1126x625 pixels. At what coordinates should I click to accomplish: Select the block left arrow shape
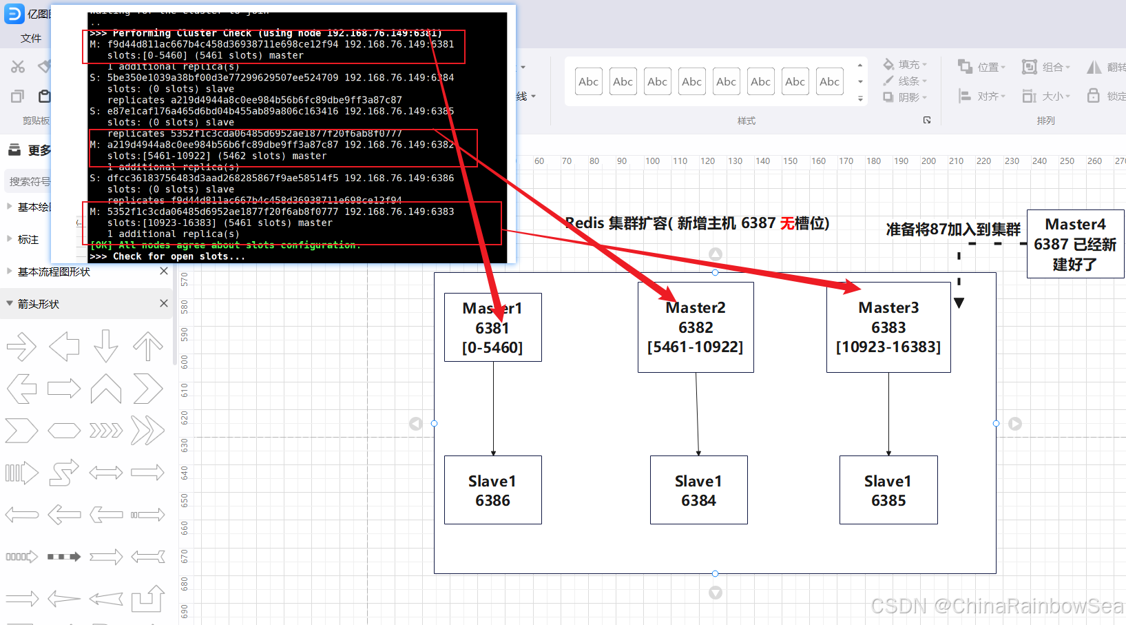tap(64, 347)
